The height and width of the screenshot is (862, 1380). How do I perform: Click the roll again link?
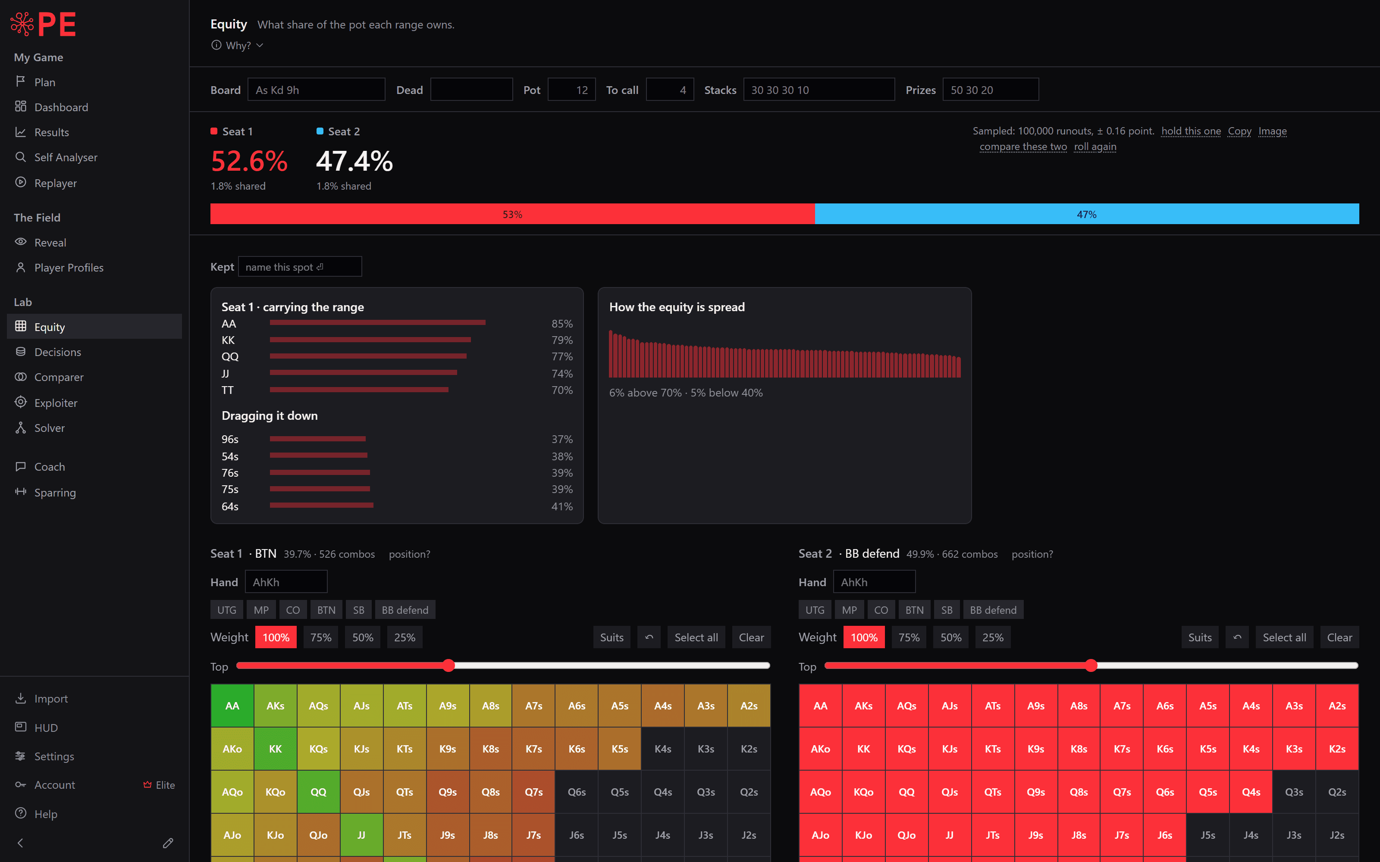coord(1095,147)
